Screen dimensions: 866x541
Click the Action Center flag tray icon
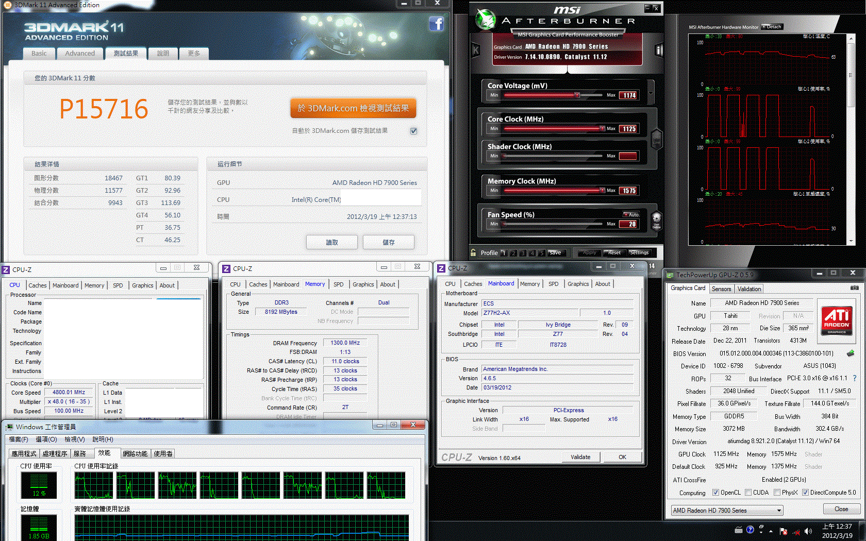pyautogui.click(x=784, y=531)
